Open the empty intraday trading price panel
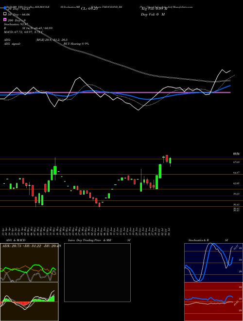 pos(97,272)
